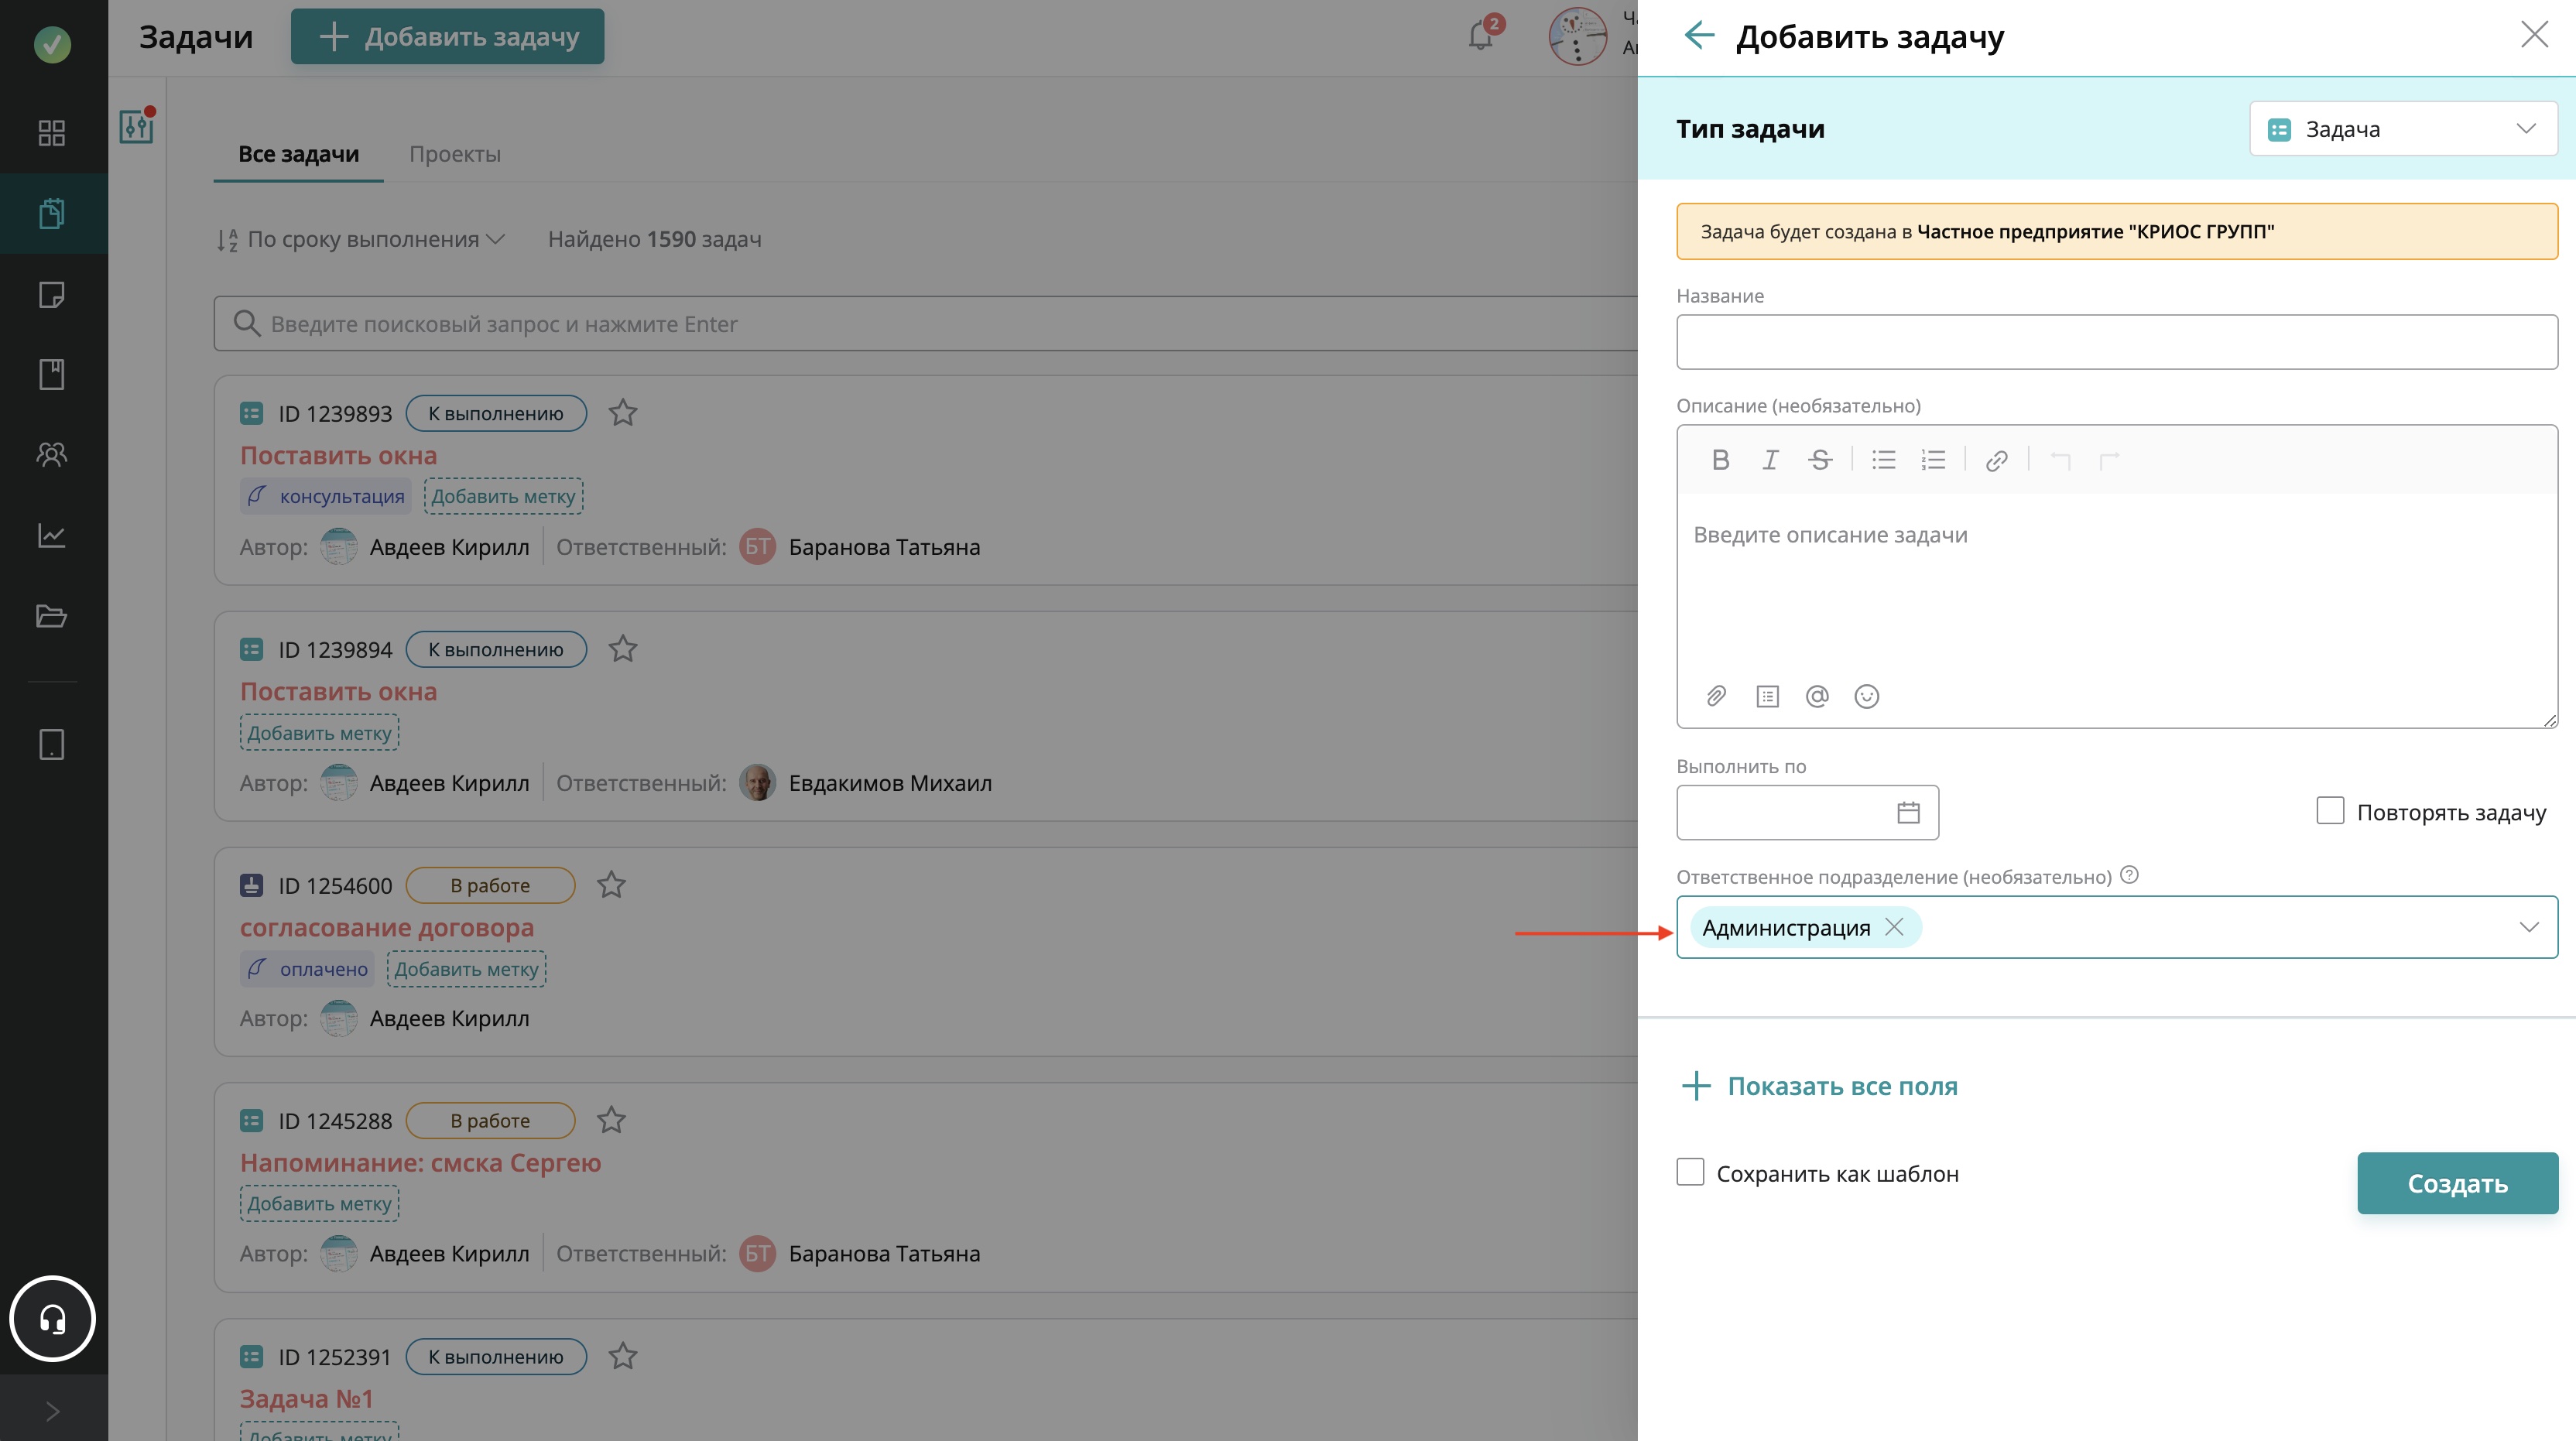Open the calendar date picker icon
This screenshot has width=2576, height=1441.
click(x=1908, y=812)
